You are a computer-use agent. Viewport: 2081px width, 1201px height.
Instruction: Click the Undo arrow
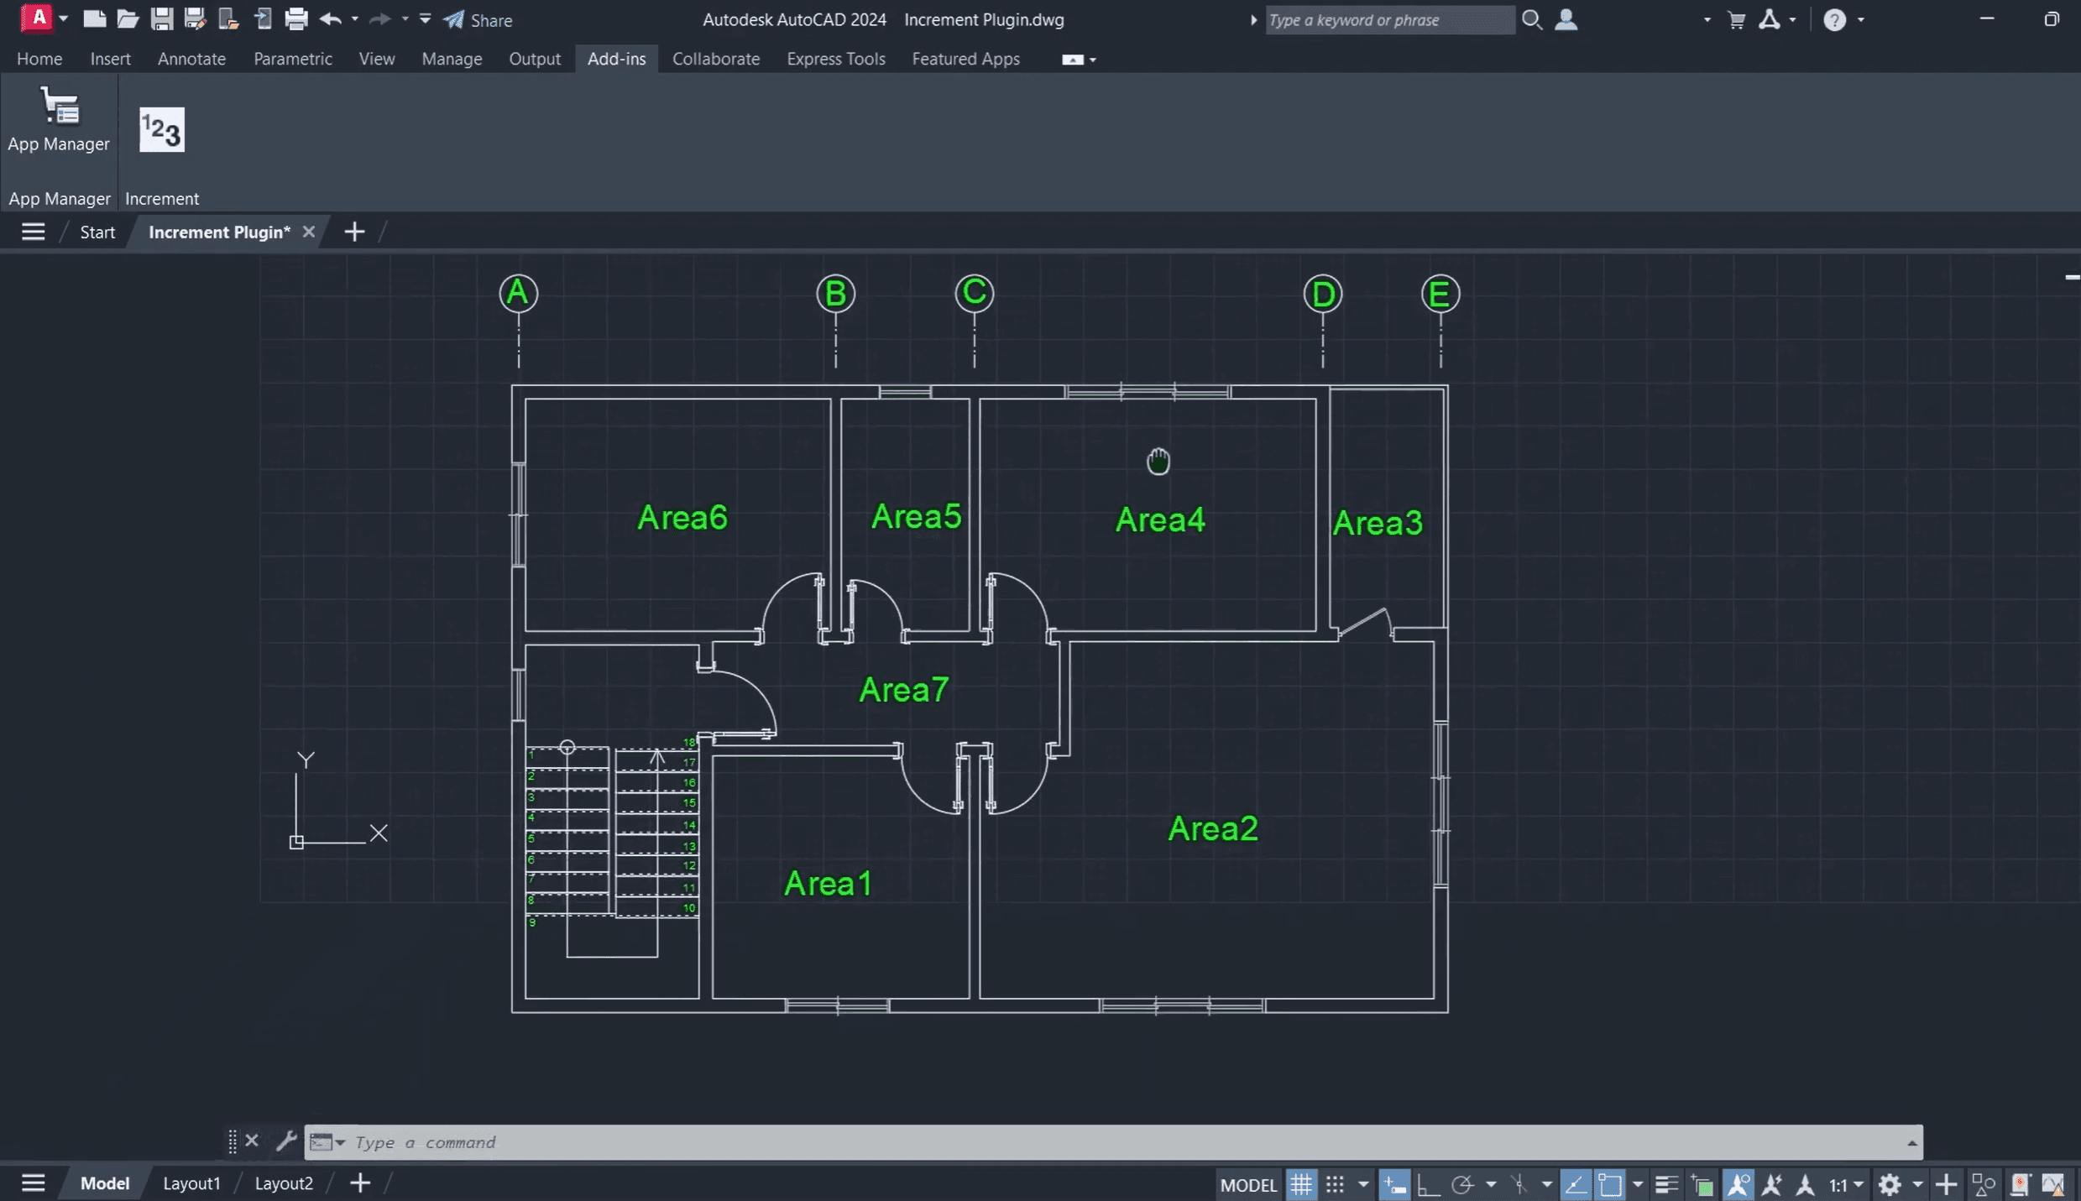(330, 18)
